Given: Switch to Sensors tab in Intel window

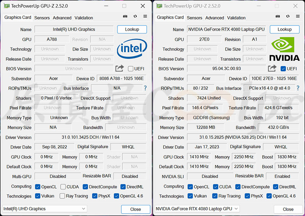Looking at the screenshot, I should 42,18.
